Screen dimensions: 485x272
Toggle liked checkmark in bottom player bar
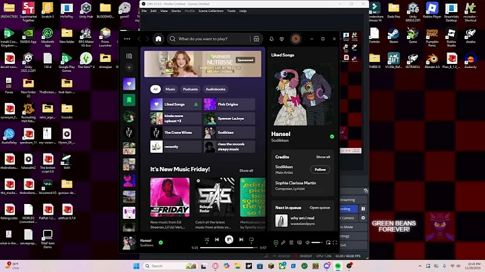(x=160, y=242)
